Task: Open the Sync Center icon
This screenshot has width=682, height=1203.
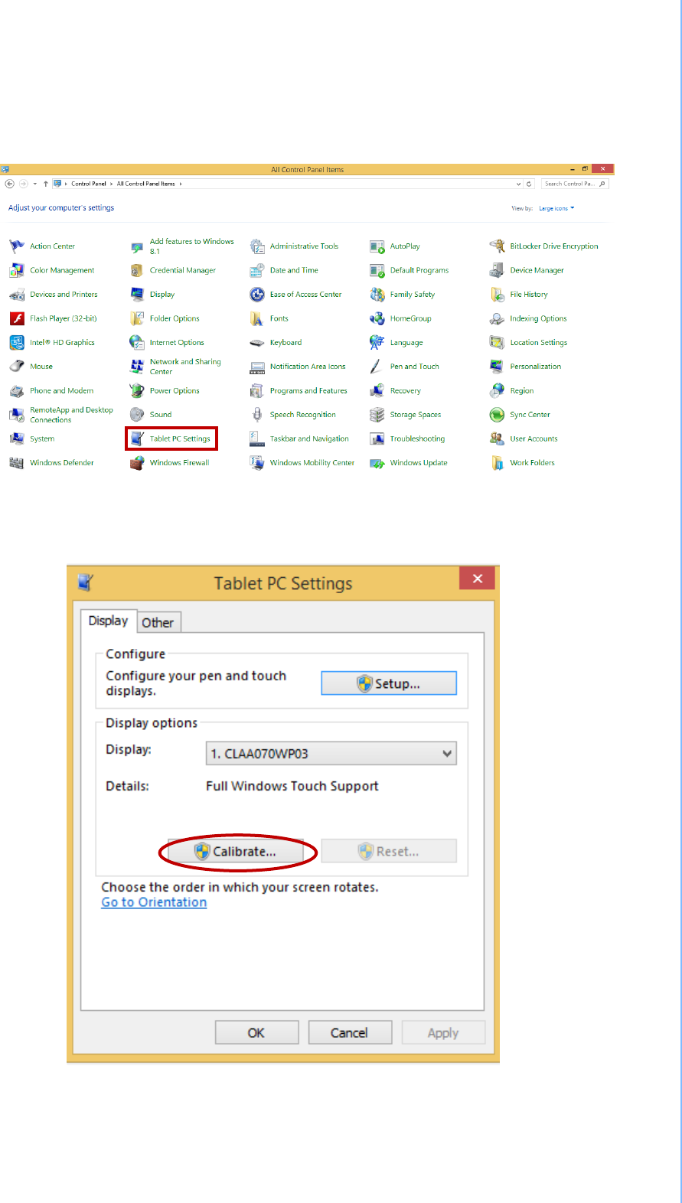Action: (497, 415)
